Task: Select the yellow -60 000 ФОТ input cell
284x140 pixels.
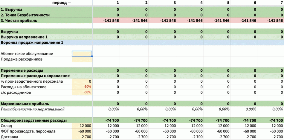Action: click(x=82, y=131)
